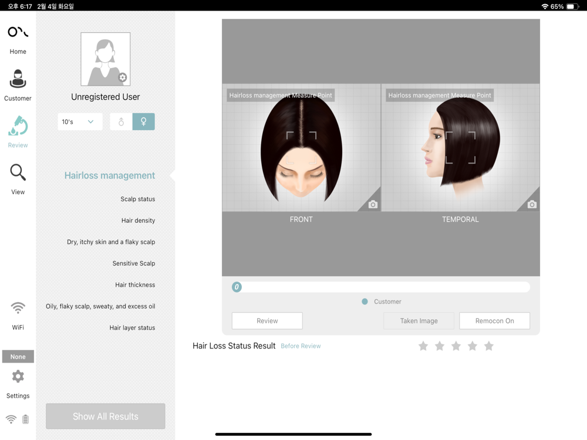
Task: Click the user profile avatar image
Action: pyautogui.click(x=106, y=59)
